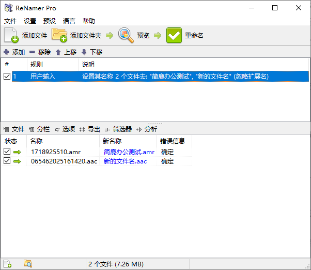Click the Add Files (添加文件) page icon
The height and width of the screenshot is (270, 311).
tap(11, 35)
